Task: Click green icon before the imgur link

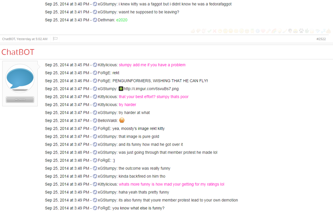Action: 121,89
